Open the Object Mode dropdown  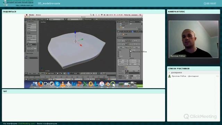(51, 73)
